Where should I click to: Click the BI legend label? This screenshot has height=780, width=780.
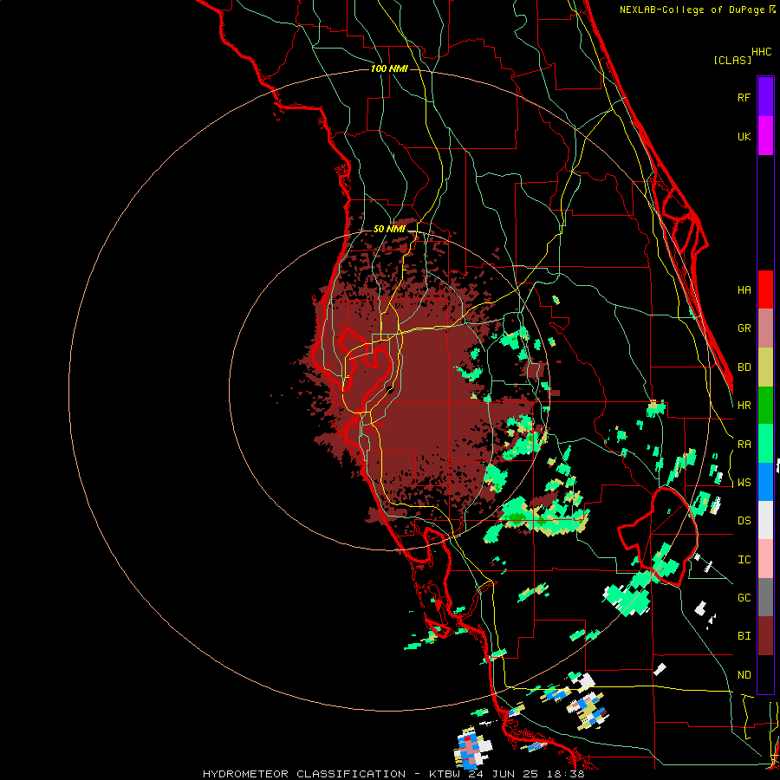[x=744, y=636]
